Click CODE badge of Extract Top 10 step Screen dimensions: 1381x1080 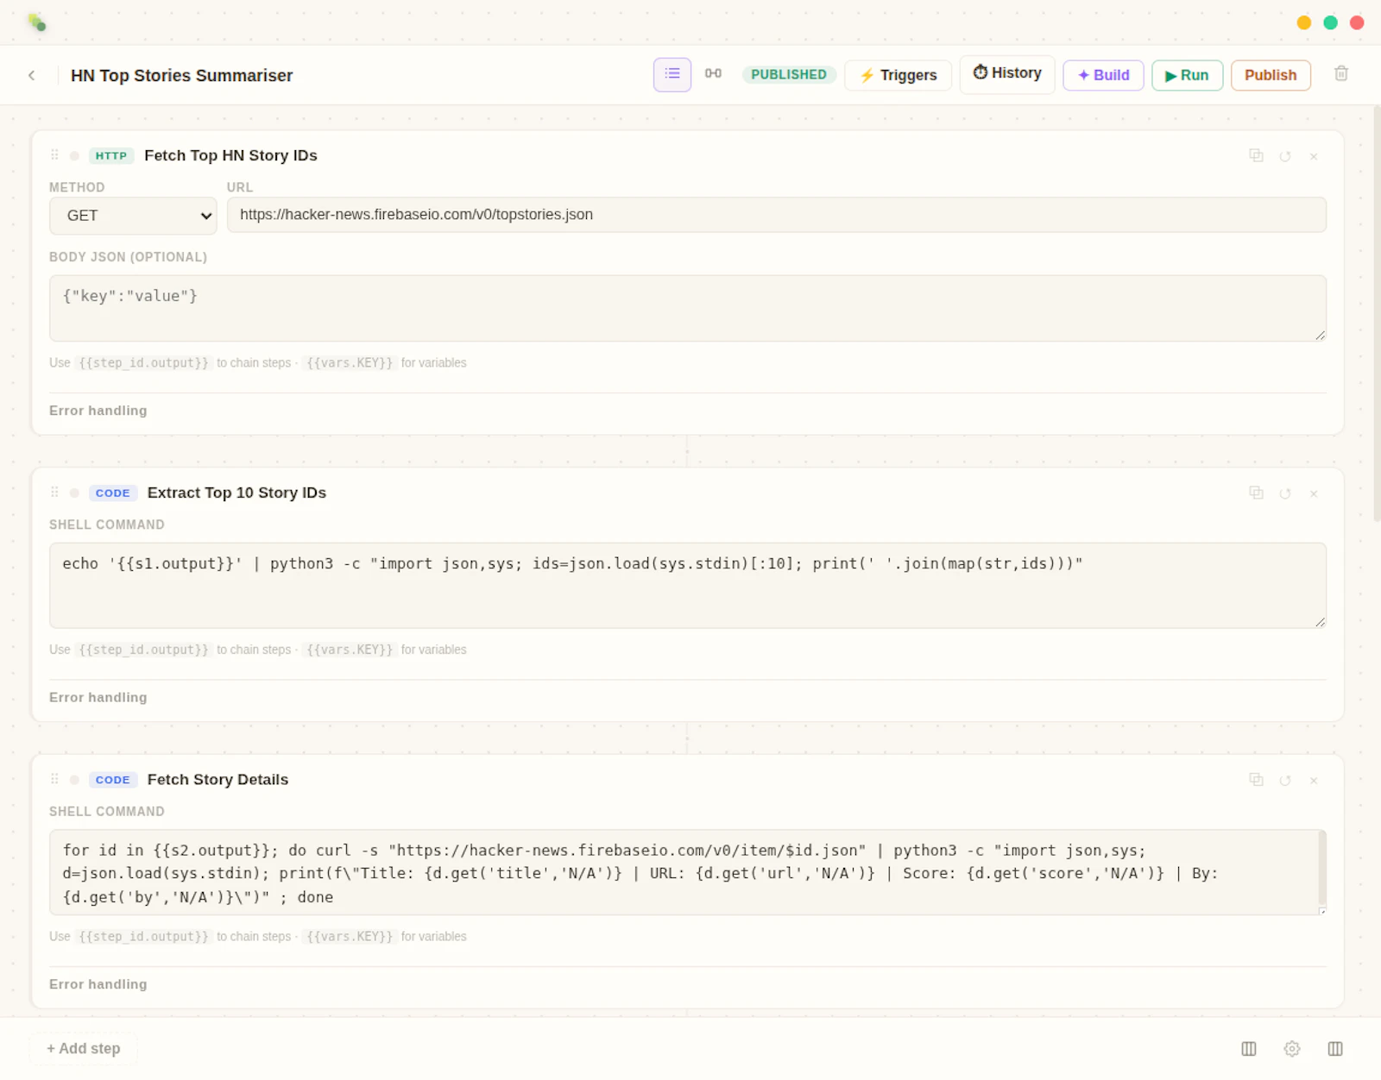[113, 493]
